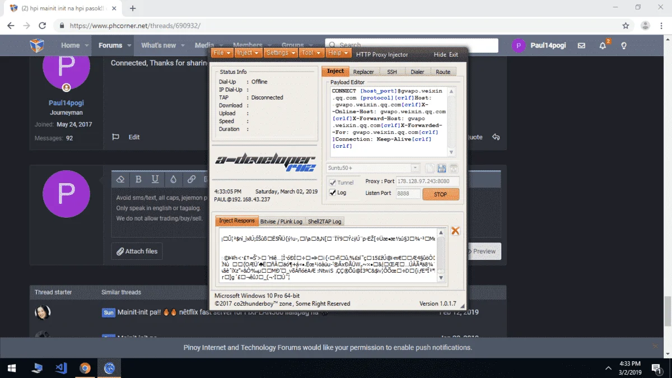Image resolution: width=672 pixels, height=378 pixels.
Task: Click the lightbulb icon in forum header
Action: 624,45
